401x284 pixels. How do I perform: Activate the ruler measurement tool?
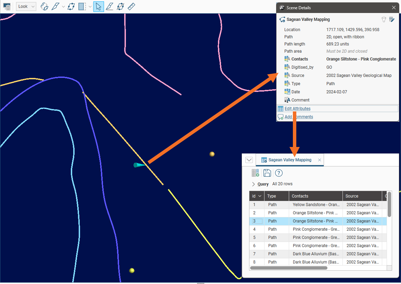point(131,6)
